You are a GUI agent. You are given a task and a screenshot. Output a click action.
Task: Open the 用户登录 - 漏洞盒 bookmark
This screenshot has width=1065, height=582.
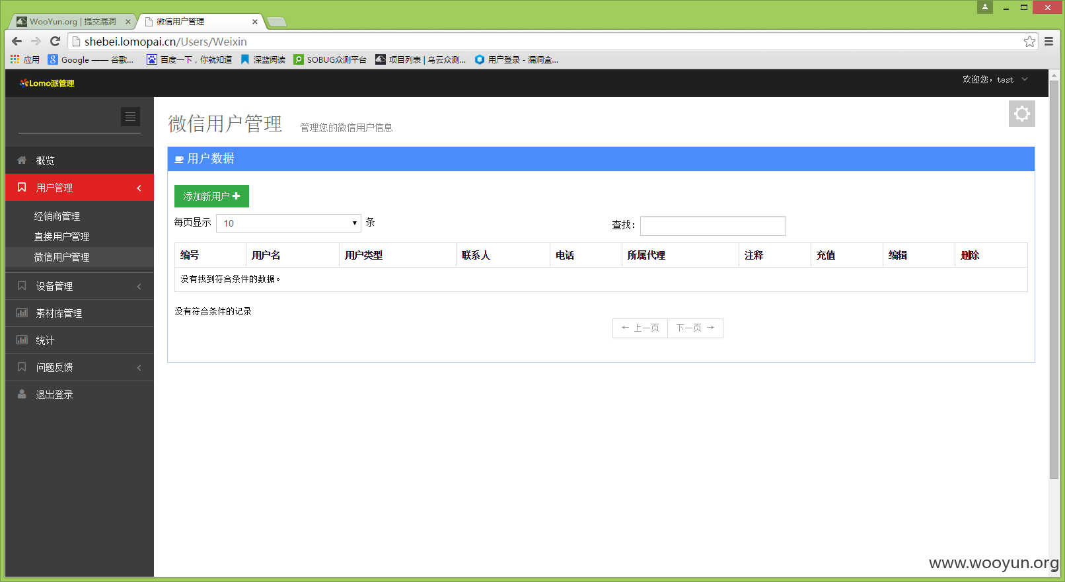516,59
